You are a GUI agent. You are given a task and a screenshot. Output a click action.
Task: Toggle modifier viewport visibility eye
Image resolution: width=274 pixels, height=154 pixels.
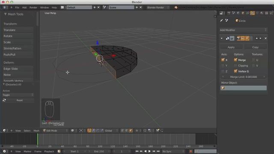[x=243, y=38]
